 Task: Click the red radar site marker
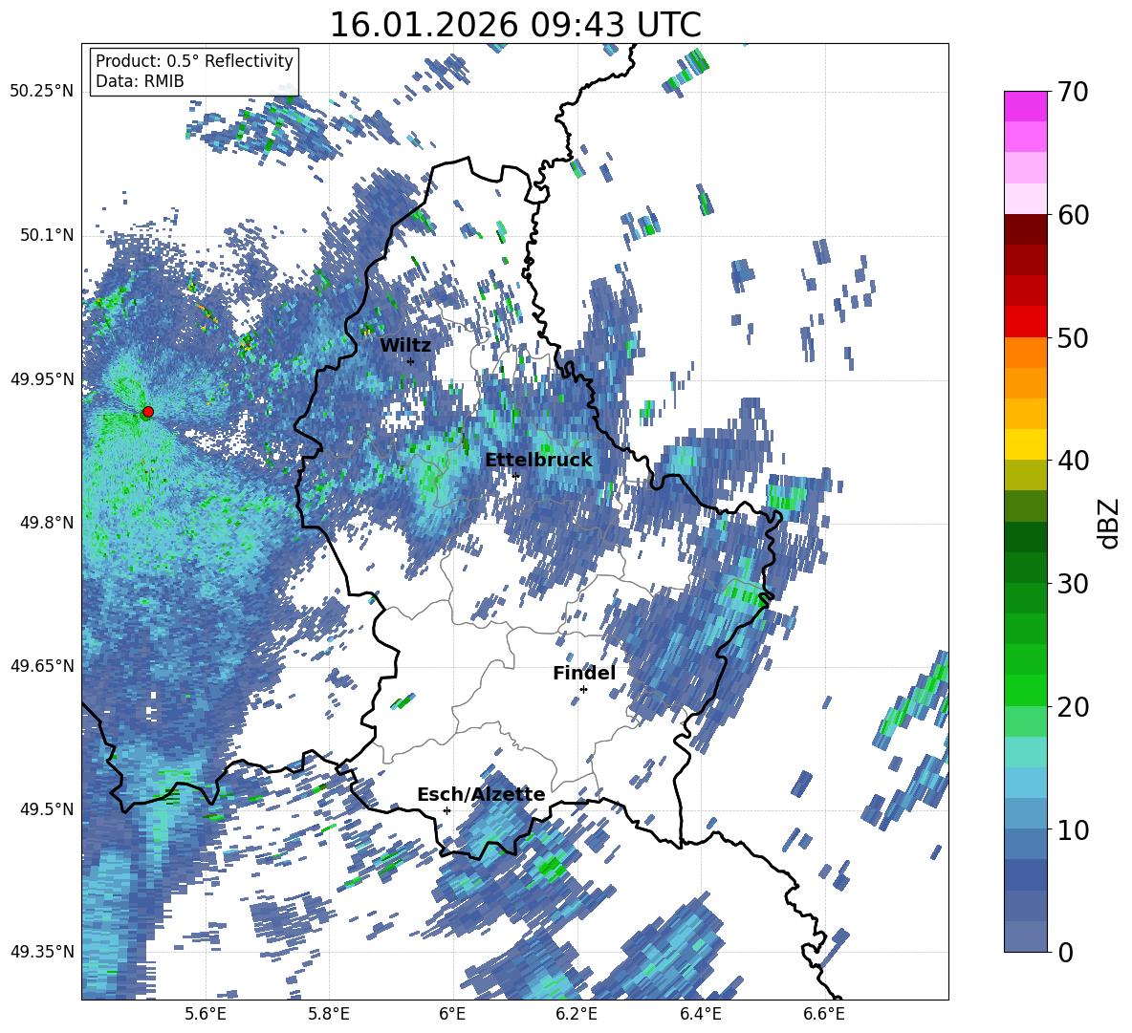(x=148, y=412)
